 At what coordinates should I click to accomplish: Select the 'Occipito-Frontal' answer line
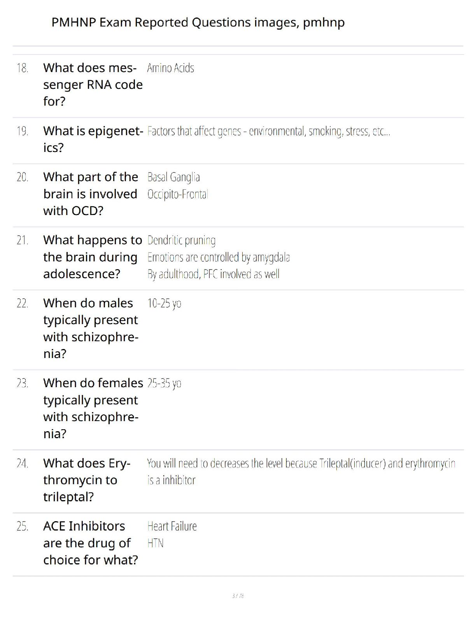pyautogui.click(x=178, y=194)
